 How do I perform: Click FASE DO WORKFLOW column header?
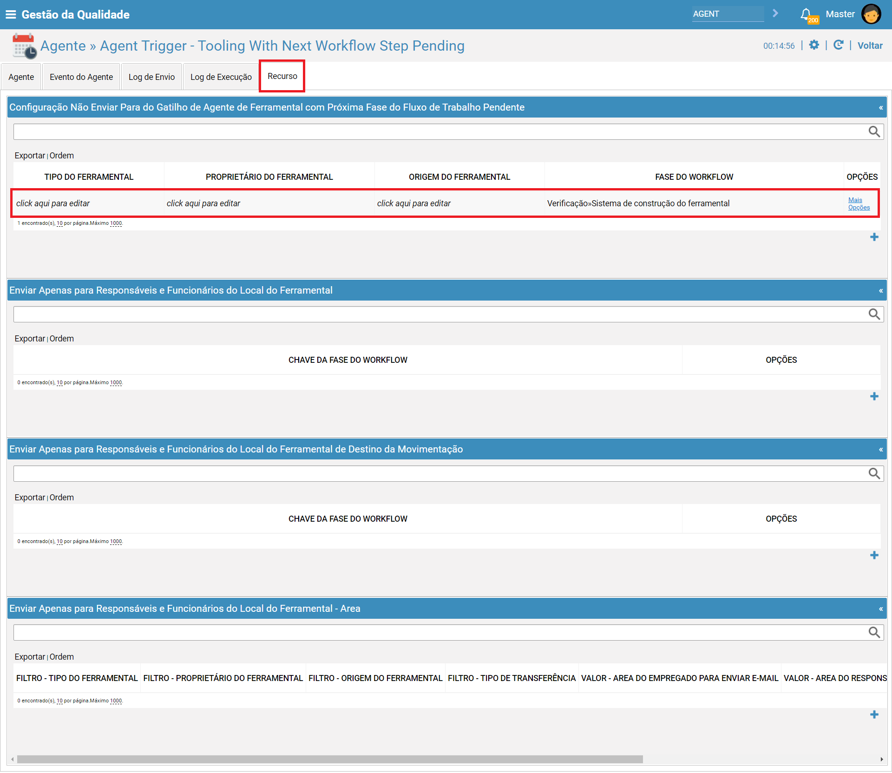(694, 177)
